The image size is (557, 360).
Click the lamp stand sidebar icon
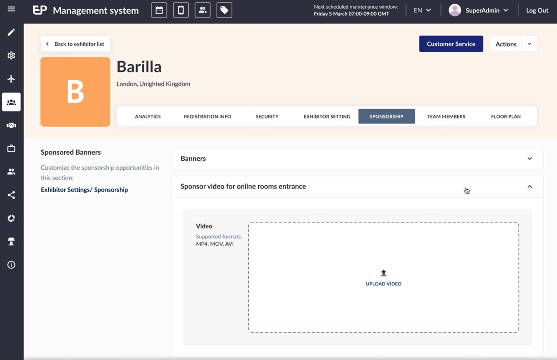(11, 241)
